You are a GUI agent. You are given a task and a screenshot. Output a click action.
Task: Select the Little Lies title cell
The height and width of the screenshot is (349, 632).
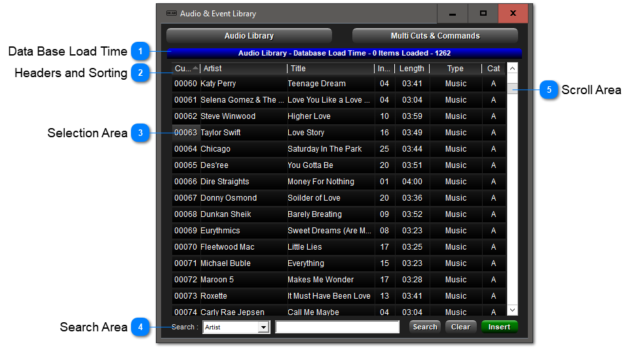pyautogui.click(x=331, y=247)
